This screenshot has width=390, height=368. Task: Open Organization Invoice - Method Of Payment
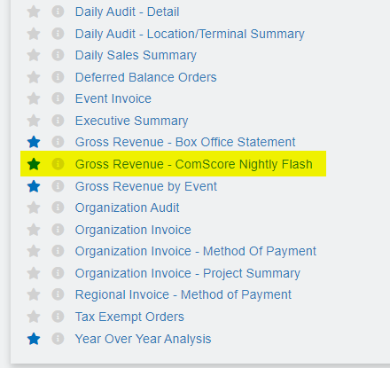coord(196,251)
